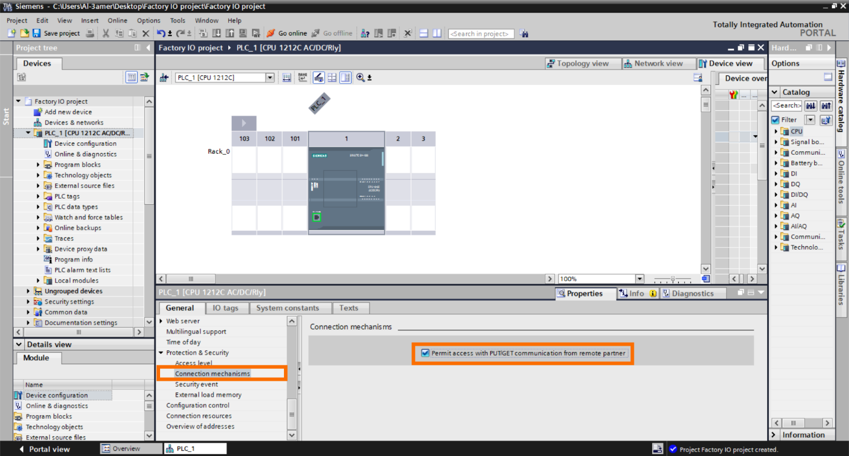Expand Web server section in properties
The image size is (849, 456).
pyautogui.click(x=161, y=321)
